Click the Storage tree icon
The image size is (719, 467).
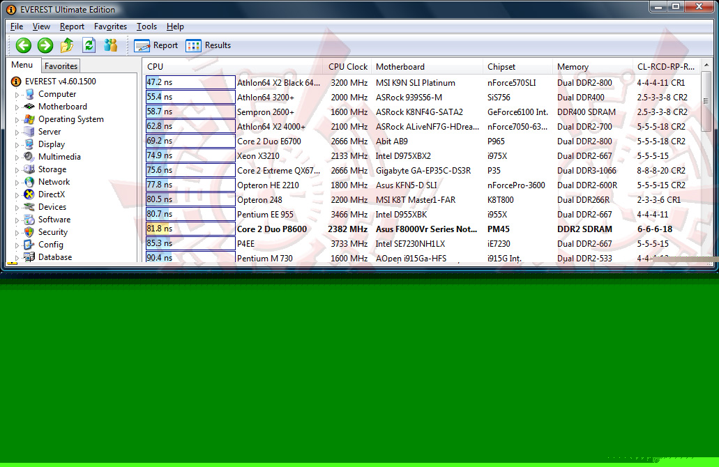coord(29,169)
